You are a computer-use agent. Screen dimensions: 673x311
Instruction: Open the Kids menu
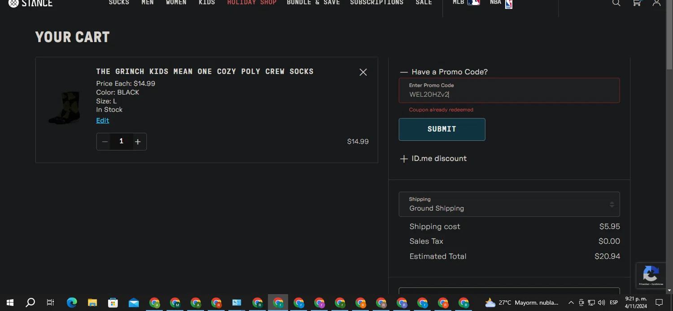tap(207, 3)
